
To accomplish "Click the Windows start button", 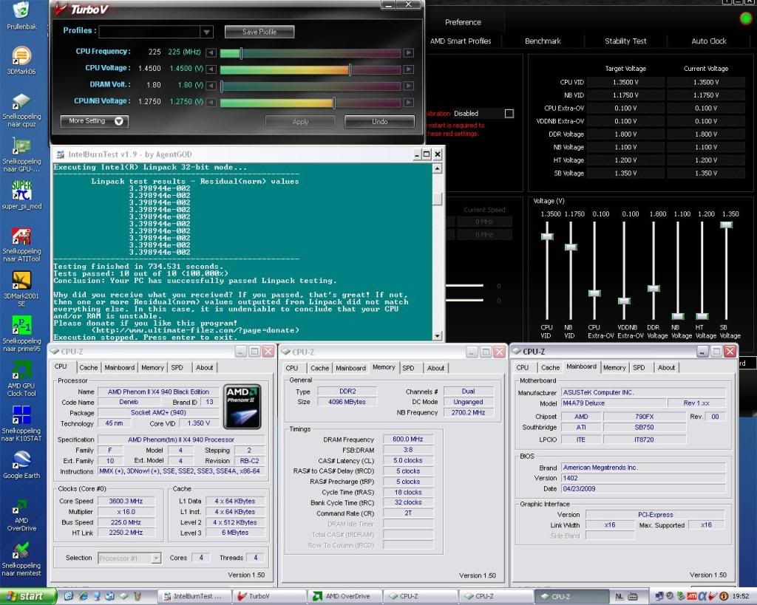I will pyautogui.click(x=27, y=596).
